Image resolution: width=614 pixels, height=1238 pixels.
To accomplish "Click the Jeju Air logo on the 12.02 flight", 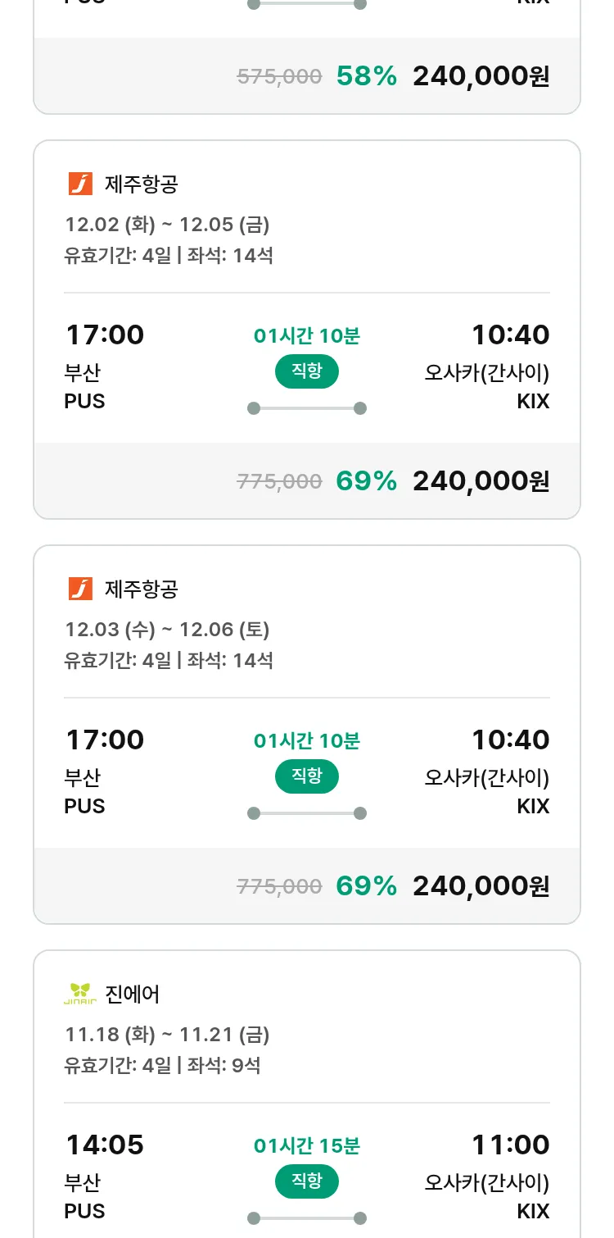I will click(80, 184).
